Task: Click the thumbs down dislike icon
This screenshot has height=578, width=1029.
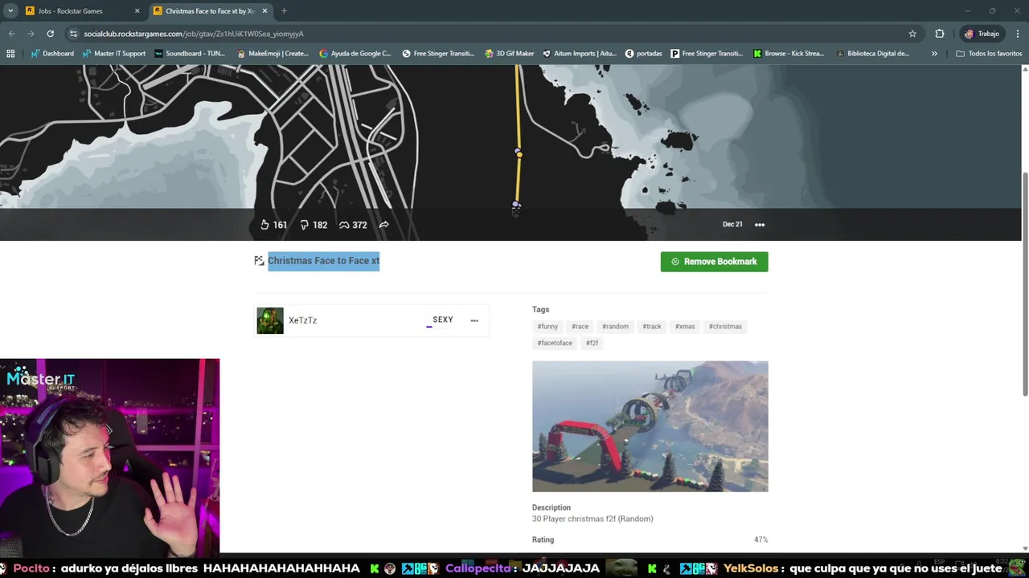Action: point(305,225)
